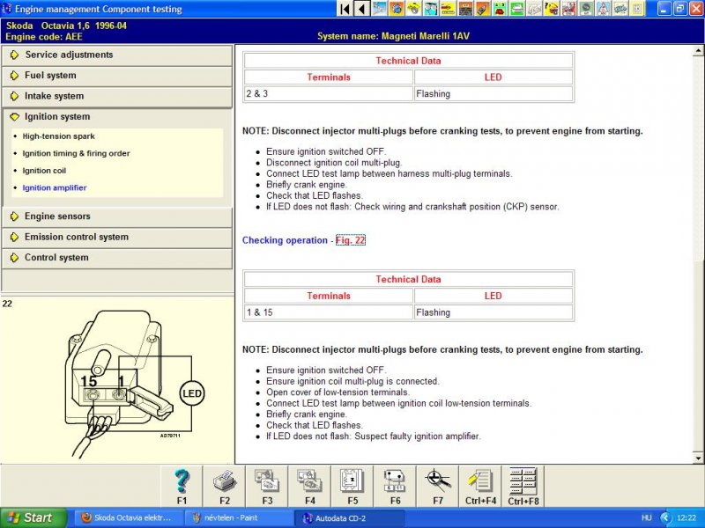Open wiring diagram via F5 icon
The height and width of the screenshot is (528, 705).
click(x=352, y=487)
